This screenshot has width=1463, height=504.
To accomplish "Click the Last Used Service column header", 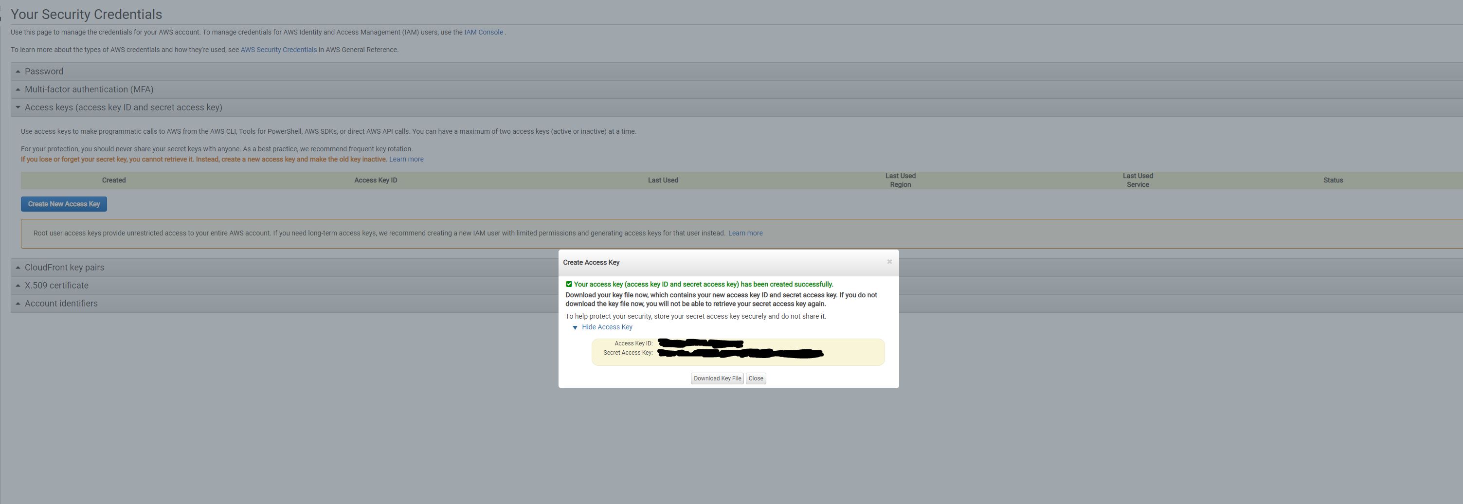I will (x=1138, y=180).
